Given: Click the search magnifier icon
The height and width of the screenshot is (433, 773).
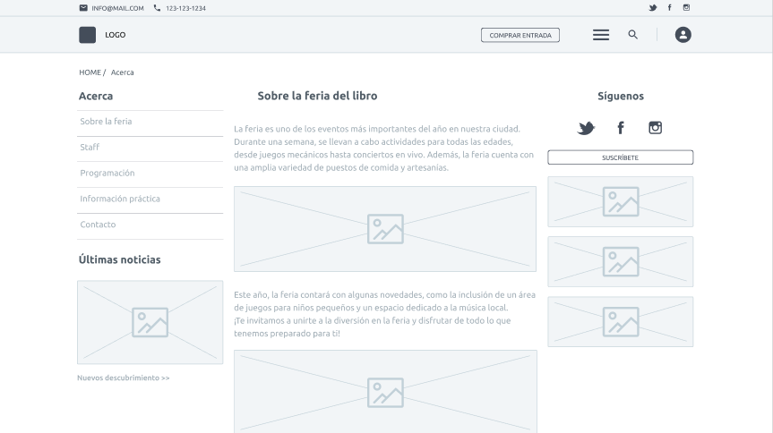Looking at the screenshot, I should point(633,35).
